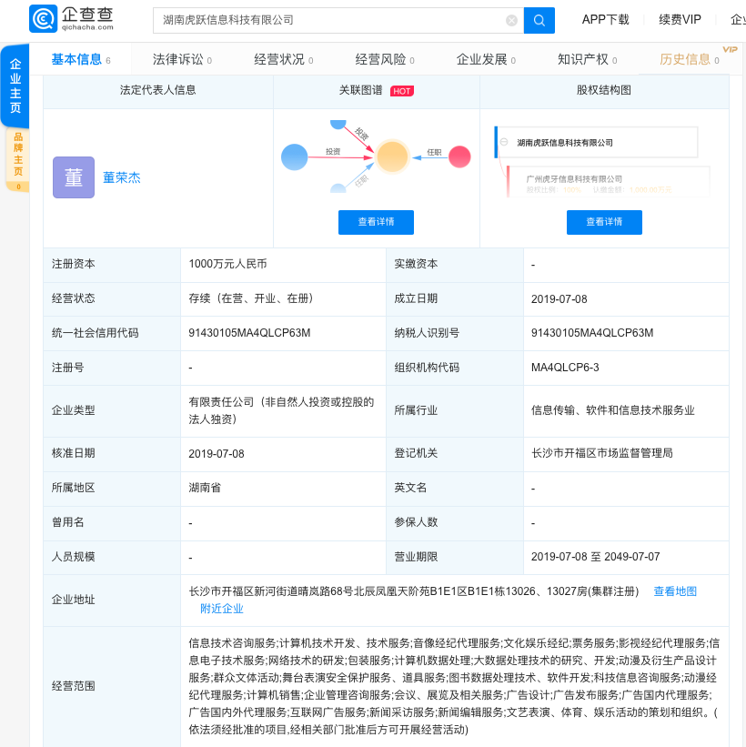Image resolution: width=746 pixels, height=747 pixels.
Task: Clear the search box using the × icon
Action: (511, 20)
